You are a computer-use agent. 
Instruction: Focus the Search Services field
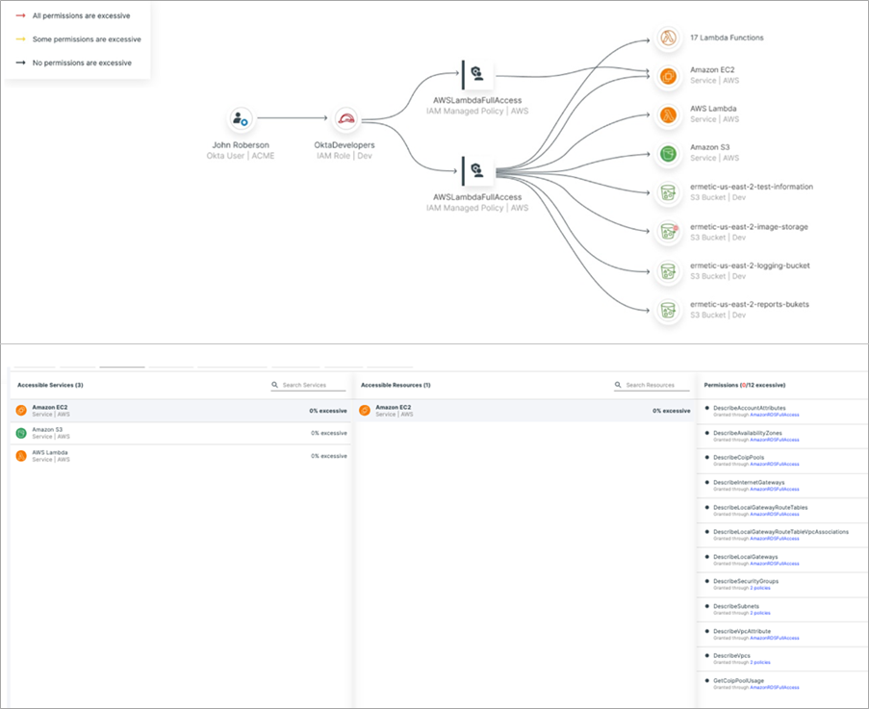coord(308,385)
